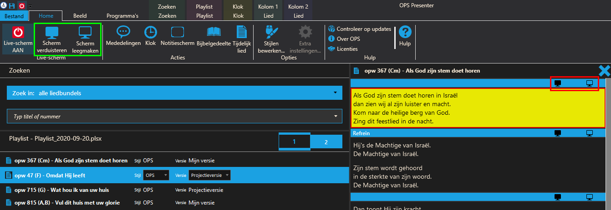Open Mededelingen speech bubble action
Screen dimensions: 611x210
coord(123,36)
